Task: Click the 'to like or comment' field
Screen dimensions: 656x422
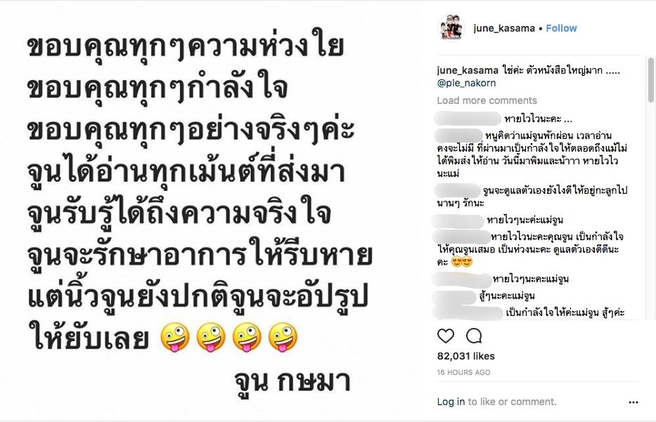Action: point(512,402)
